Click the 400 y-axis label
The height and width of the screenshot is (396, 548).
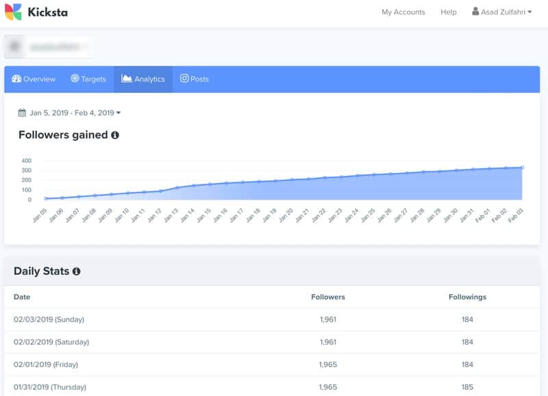pos(27,161)
